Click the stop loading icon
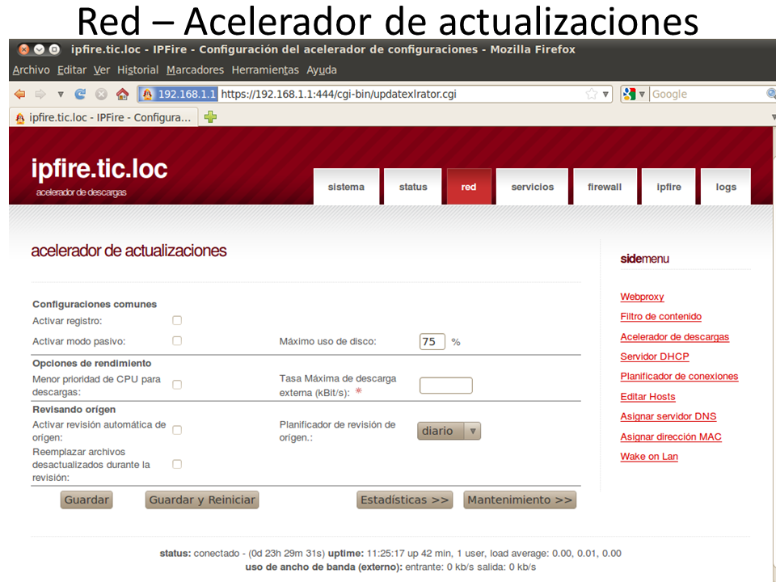The image size is (776, 582). [101, 94]
